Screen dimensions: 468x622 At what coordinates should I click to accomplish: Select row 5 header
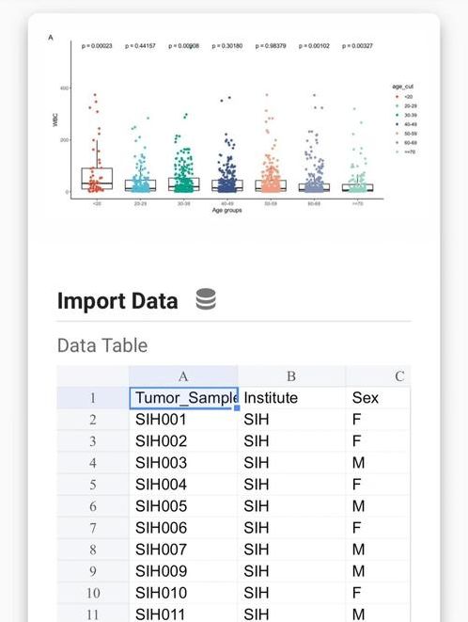tap(93, 485)
